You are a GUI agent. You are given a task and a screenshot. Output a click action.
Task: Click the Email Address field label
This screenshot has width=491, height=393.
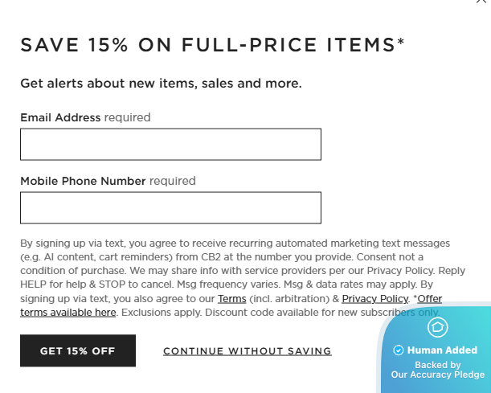pos(60,117)
